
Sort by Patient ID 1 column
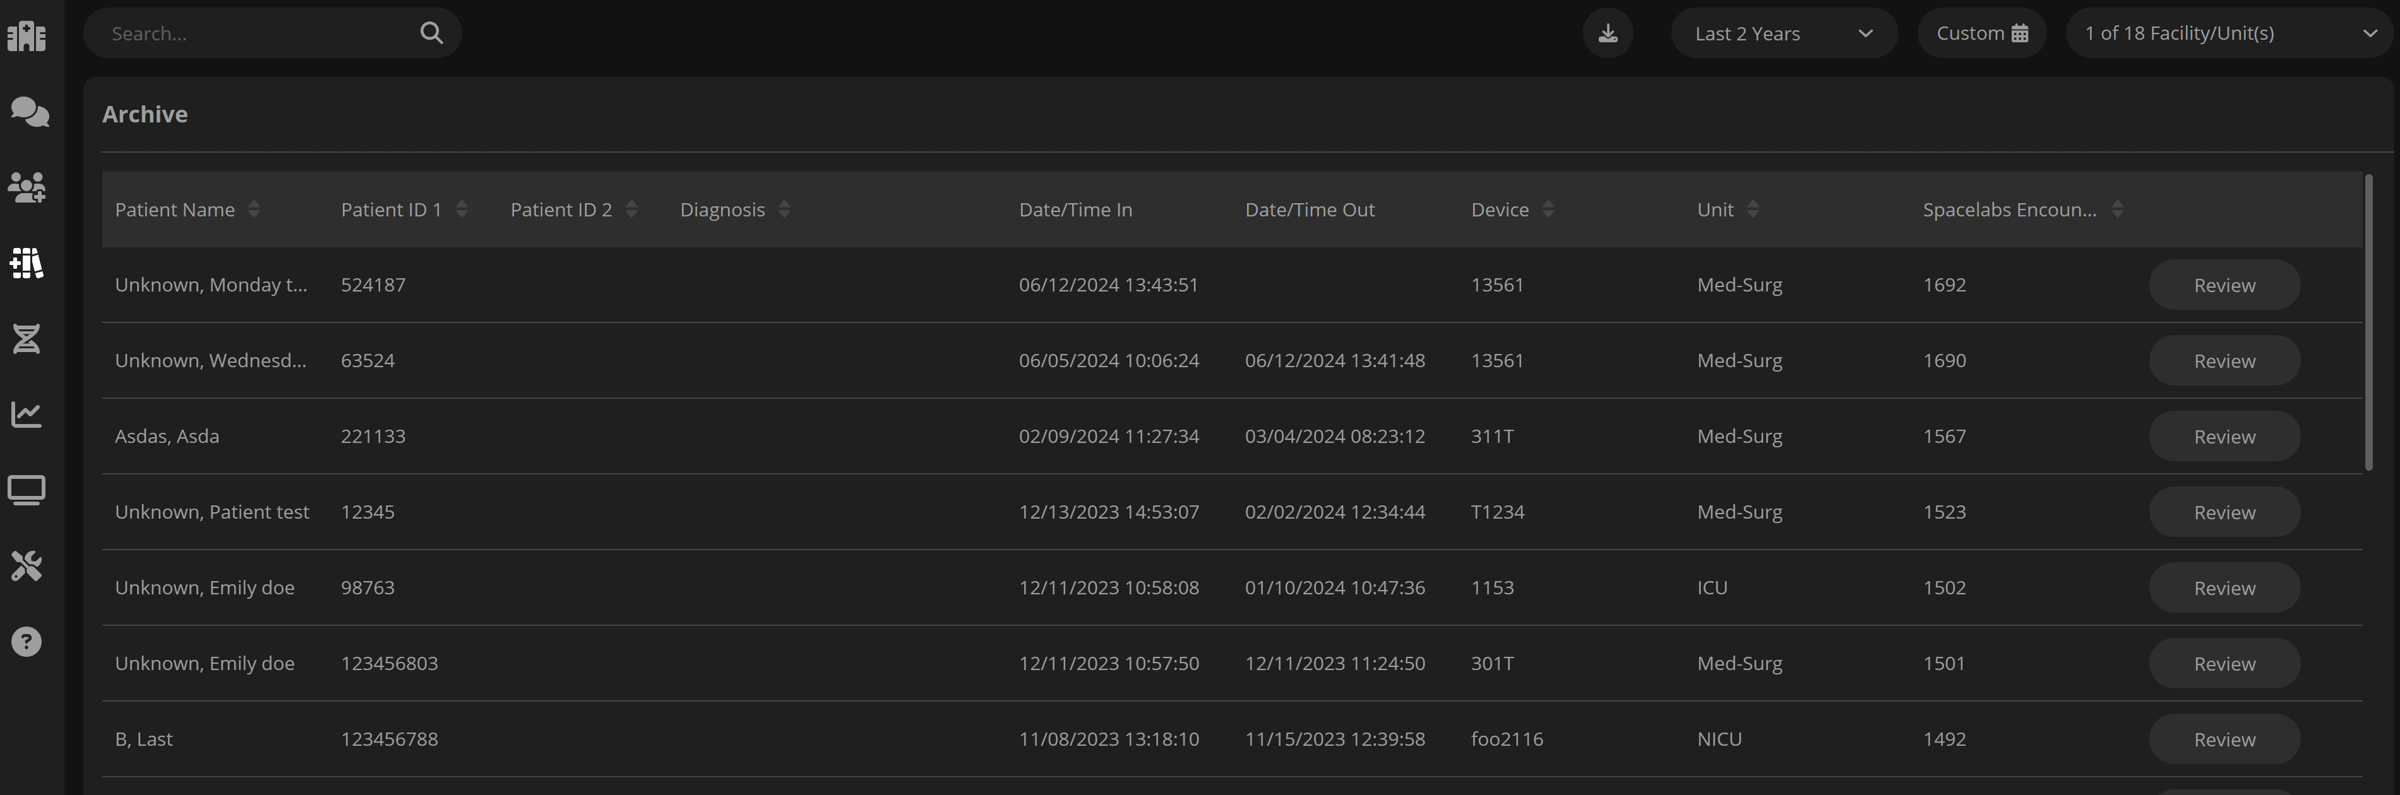click(x=462, y=209)
